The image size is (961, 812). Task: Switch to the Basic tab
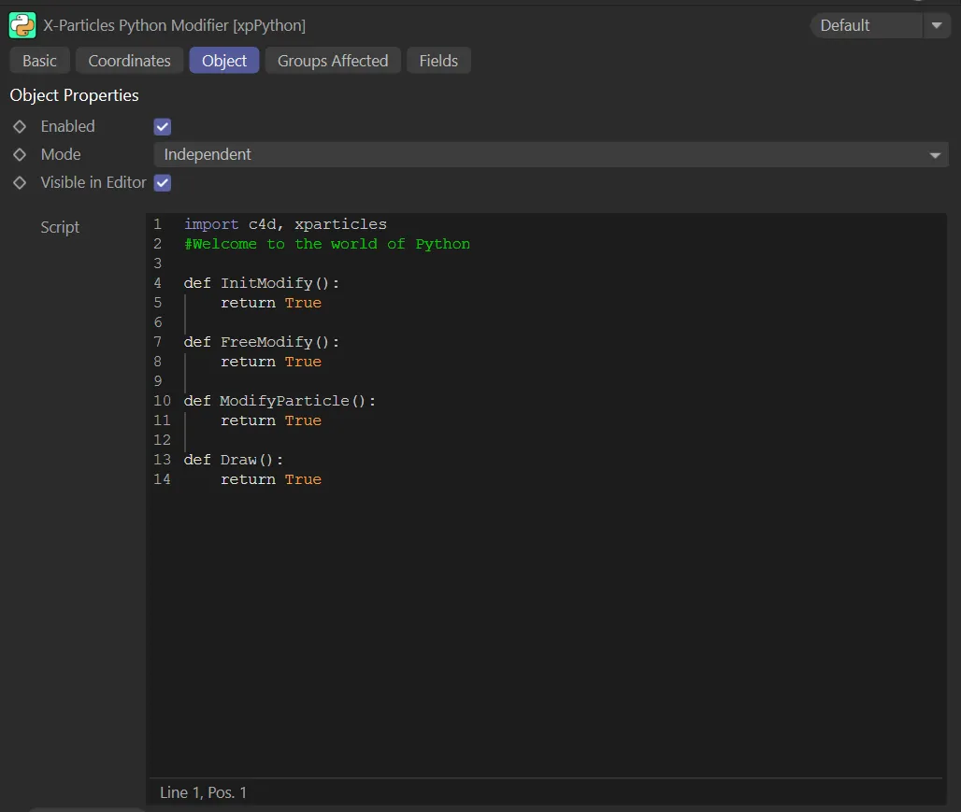click(39, 61)
